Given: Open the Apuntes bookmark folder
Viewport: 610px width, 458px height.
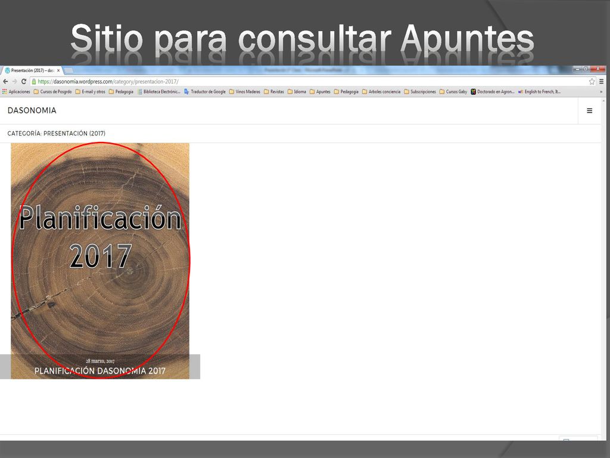Looking at the screenshot, I should tap(320, 91).
